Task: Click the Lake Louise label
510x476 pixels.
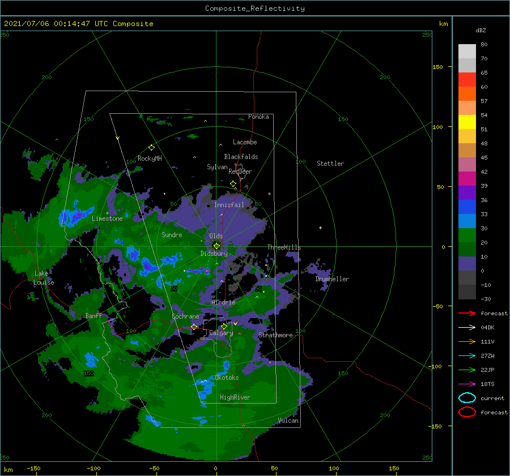Action: (44, 278)
